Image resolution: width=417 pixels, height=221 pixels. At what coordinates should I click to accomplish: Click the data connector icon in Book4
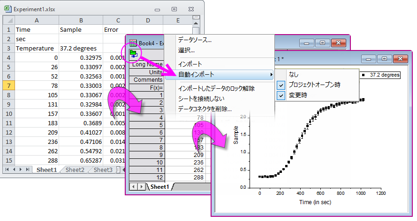click(133, 54)
